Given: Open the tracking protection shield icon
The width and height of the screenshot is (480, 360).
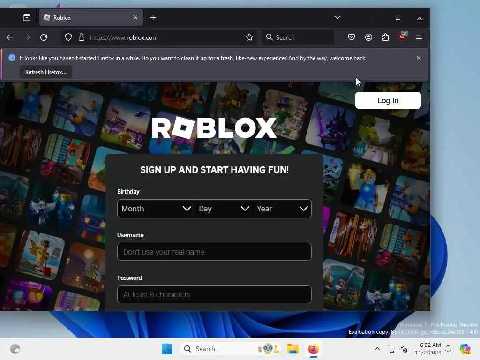Looking at the screenshot, I should pos(68,37).
